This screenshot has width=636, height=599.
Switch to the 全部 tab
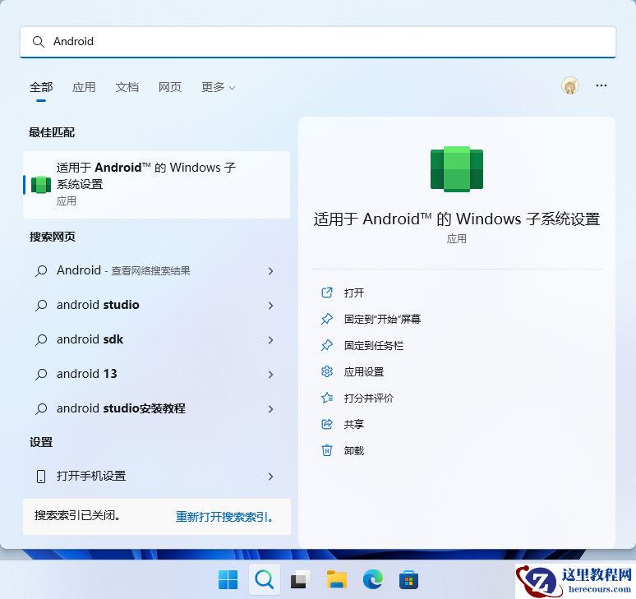[x=41, y=87]
